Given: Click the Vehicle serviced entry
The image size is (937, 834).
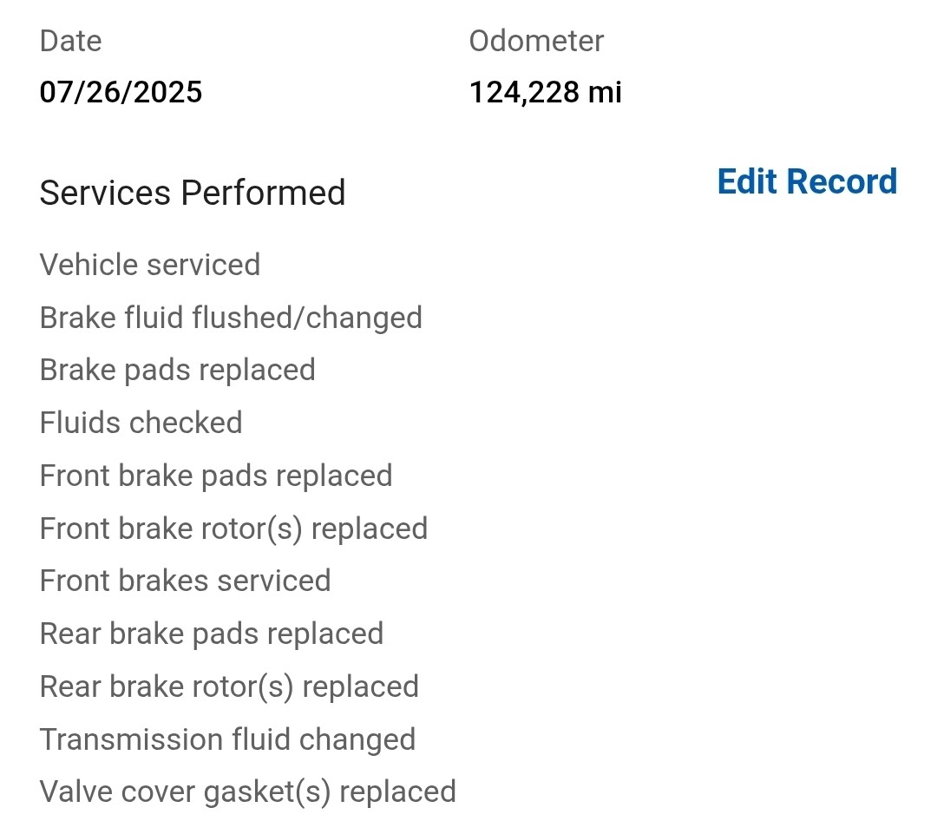Looking at the screenshot, I should click(149, 265).
